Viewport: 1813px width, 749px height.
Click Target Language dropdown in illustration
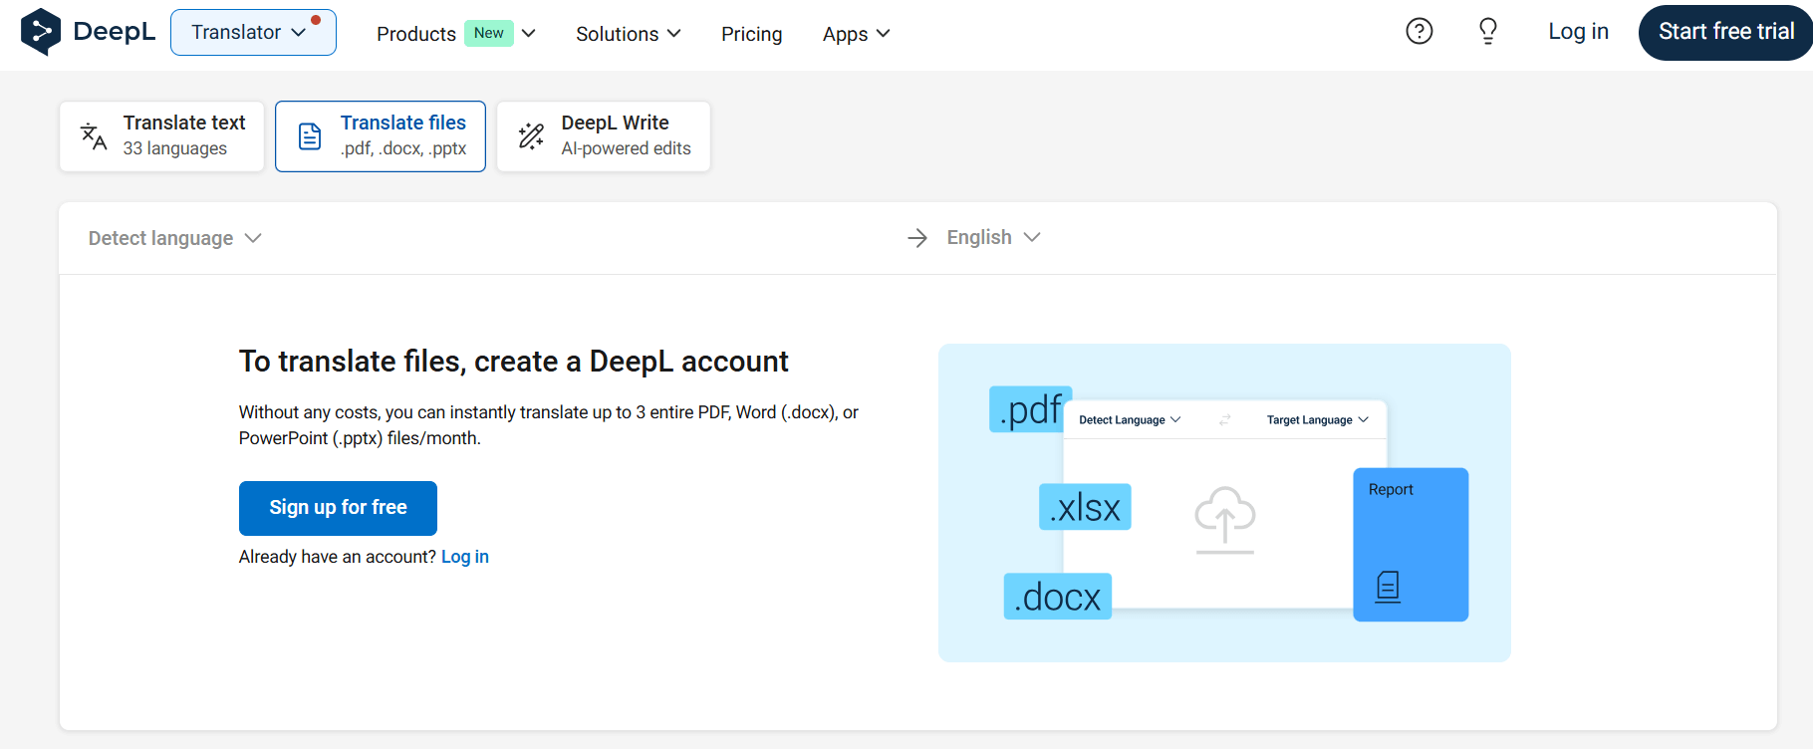coord(1317,420)
